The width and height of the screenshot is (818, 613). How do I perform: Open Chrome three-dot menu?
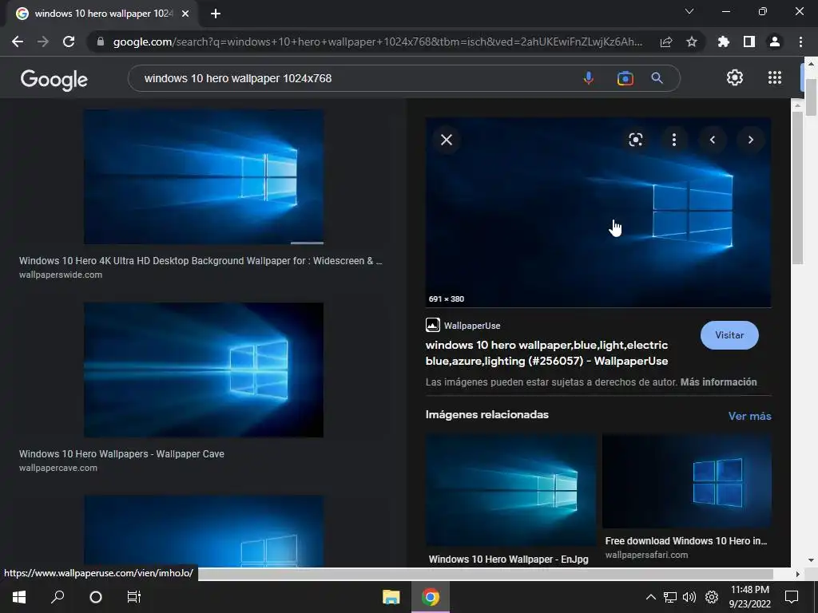(800, 42)
